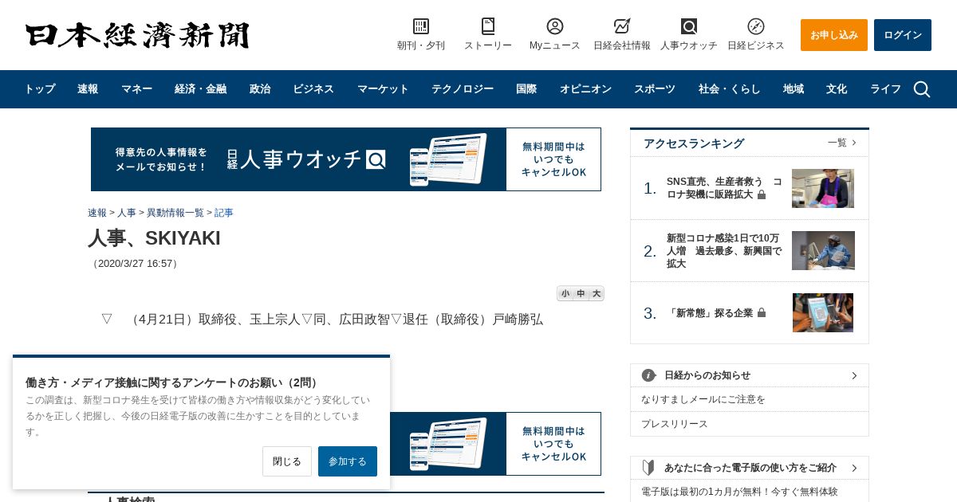Viewport: 957px width, 502px height.
Task: Open the 日経会社情報 chart icon
Action: (x=622, y=26)
